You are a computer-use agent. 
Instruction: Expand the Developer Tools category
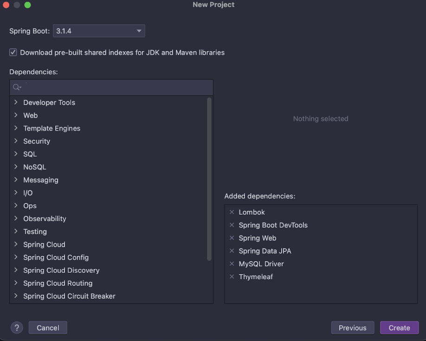(x=16, y=102)
